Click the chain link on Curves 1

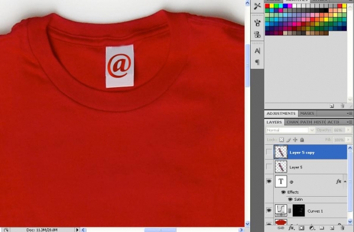290,211
